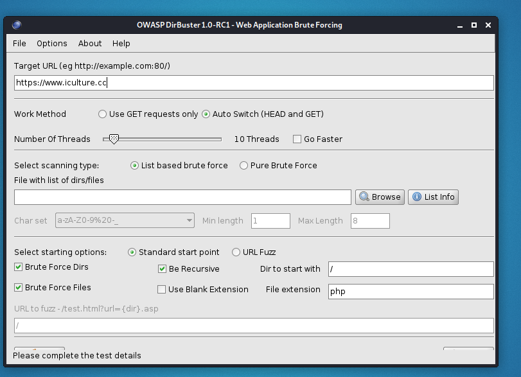Image resolution: width=521 pixels, height=377 pixels.
Task: Click the Min length field
Action: click(x=270, y=221)
